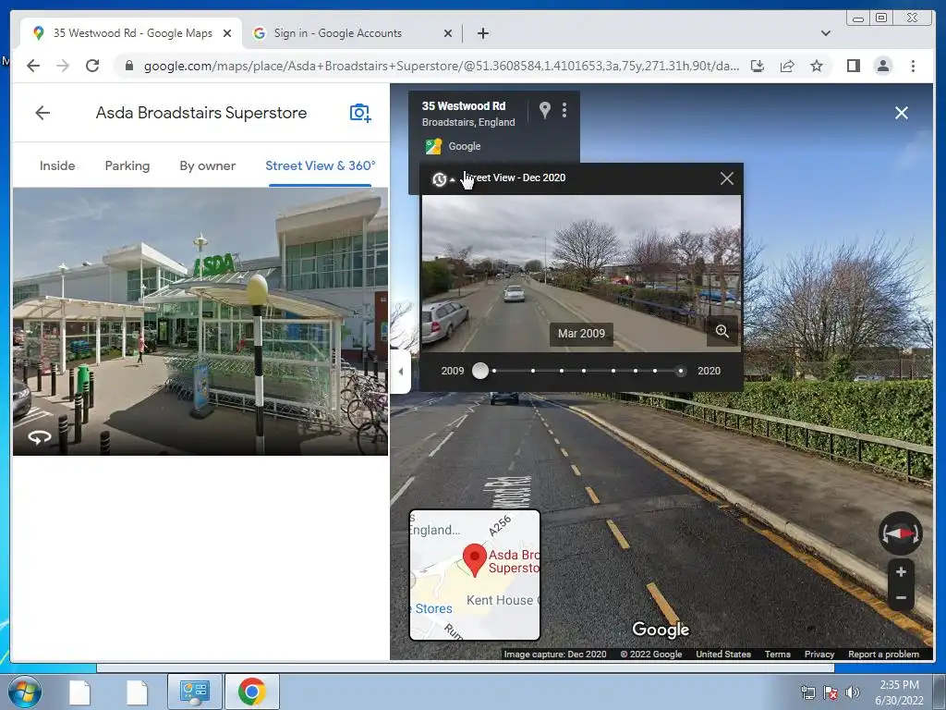Reload the current page

(x=92, y=66)
